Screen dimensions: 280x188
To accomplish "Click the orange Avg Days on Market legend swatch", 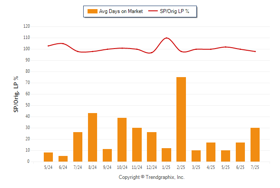I will point(92,11).
